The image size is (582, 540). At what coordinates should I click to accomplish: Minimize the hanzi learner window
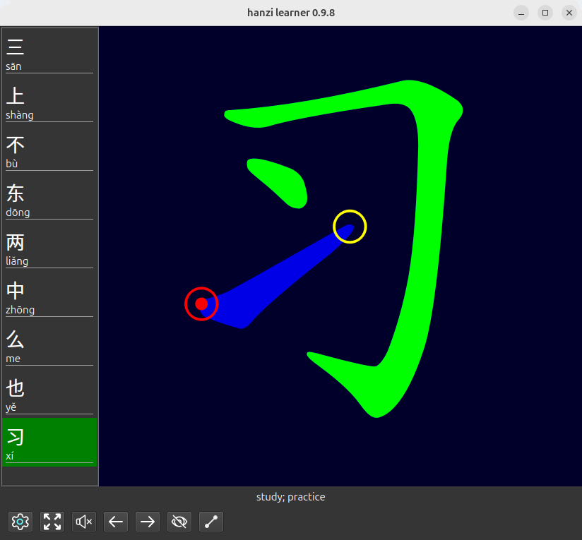[x=521, y=13]
